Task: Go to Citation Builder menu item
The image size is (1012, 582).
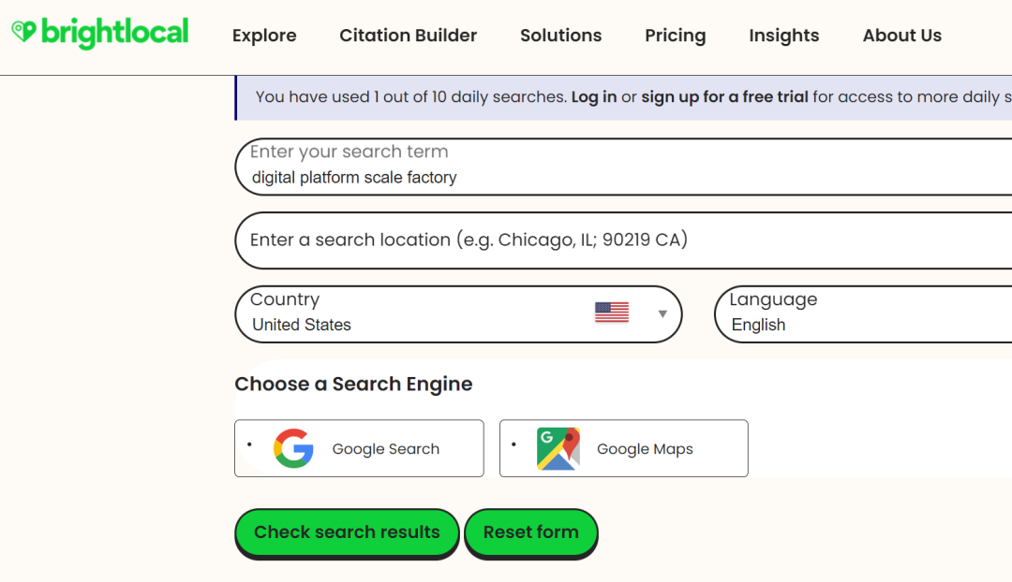Action: click(x=408, y=36)
